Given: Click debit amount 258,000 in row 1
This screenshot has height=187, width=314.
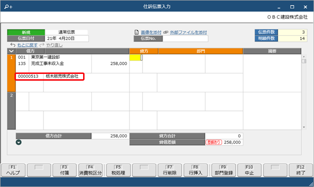Looking at the screenshot, I should click(x=118, y=63).
